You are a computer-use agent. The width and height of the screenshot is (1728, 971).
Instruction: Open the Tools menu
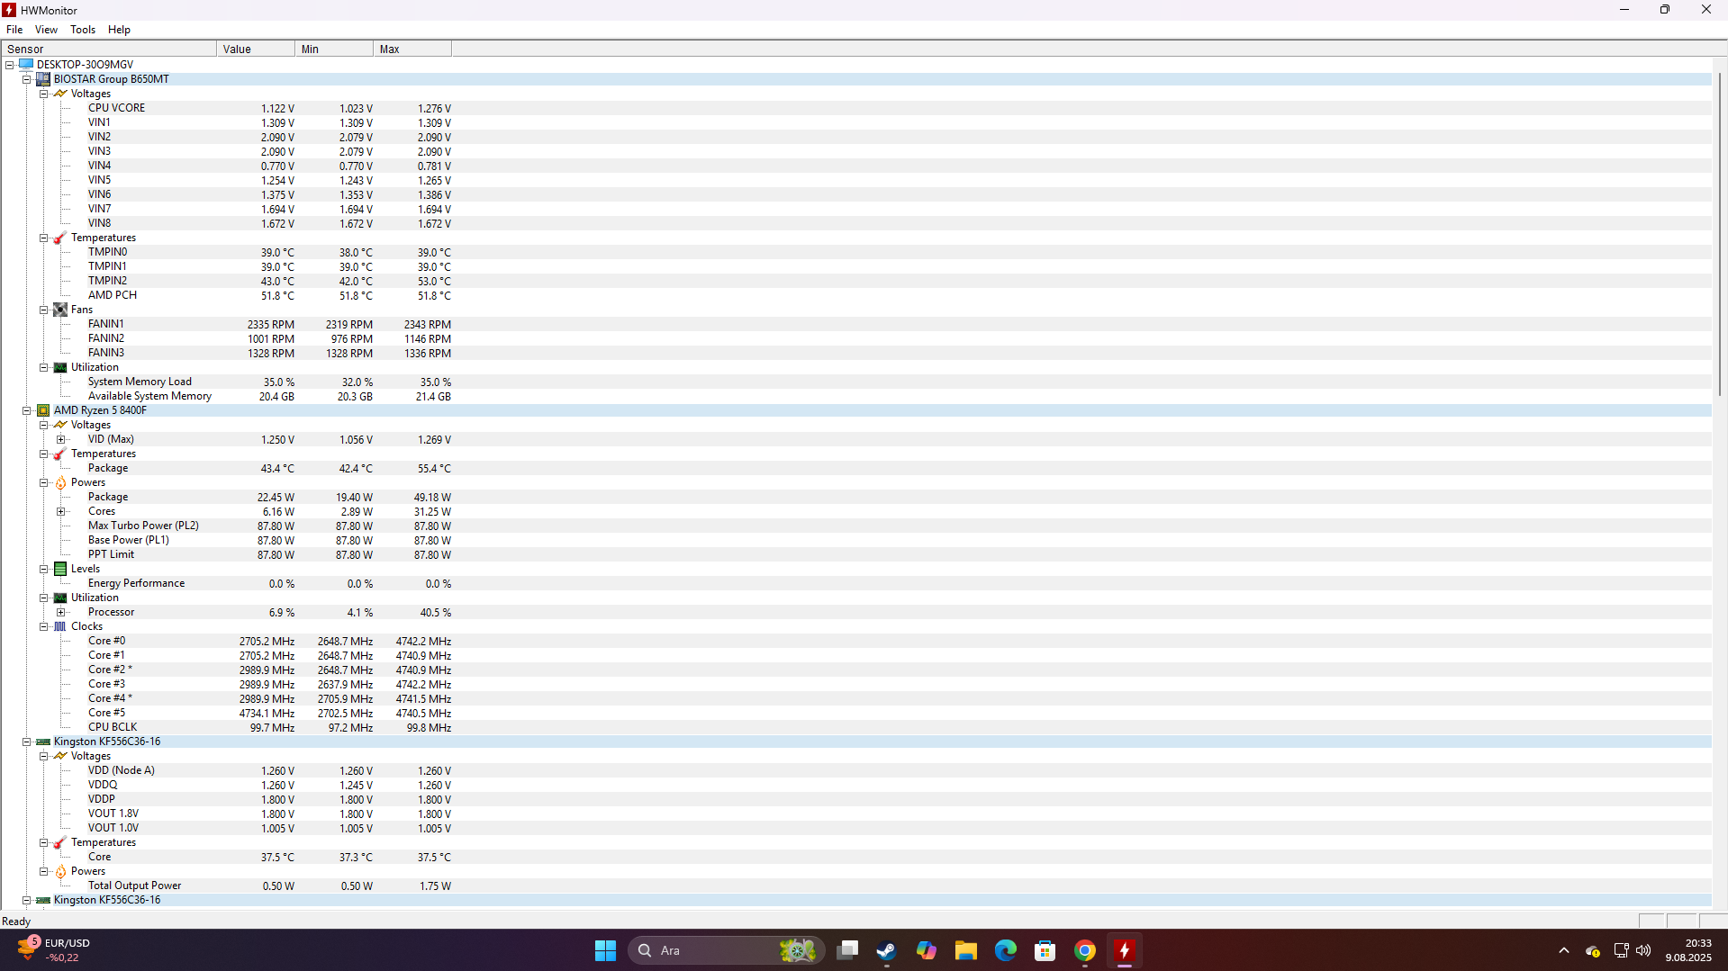tap(83, 30)
